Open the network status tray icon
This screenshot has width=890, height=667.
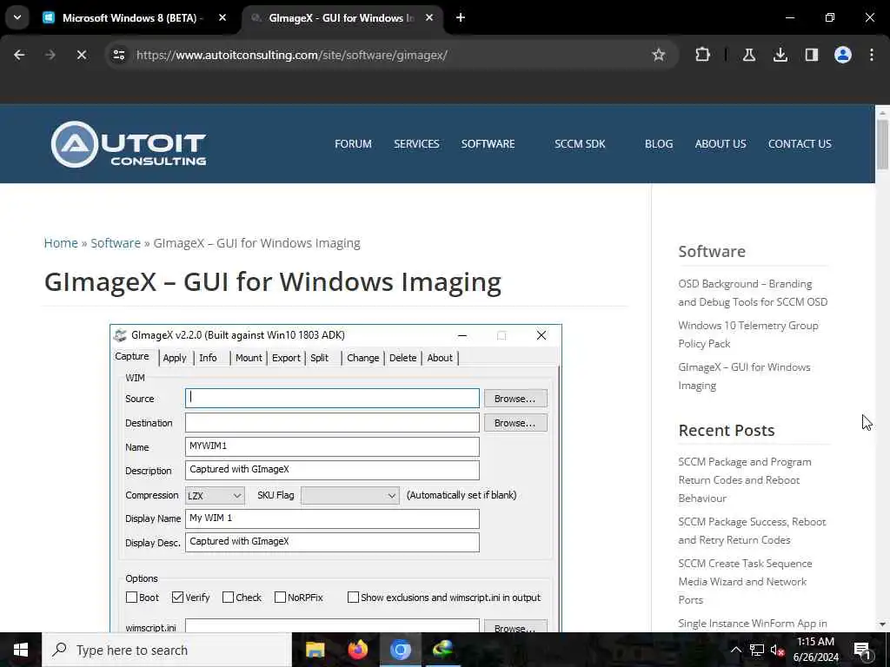point(757,650)
